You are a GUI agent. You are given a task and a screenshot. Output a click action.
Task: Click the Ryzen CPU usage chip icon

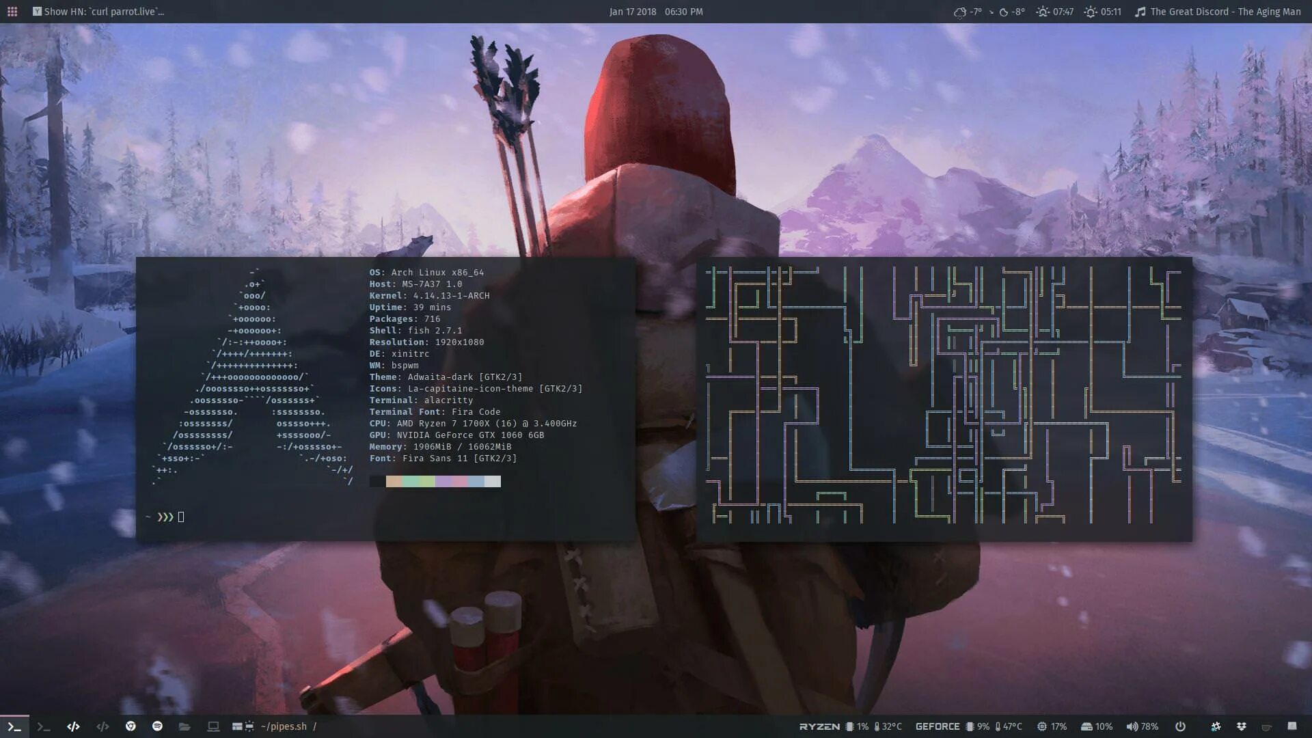849,726
